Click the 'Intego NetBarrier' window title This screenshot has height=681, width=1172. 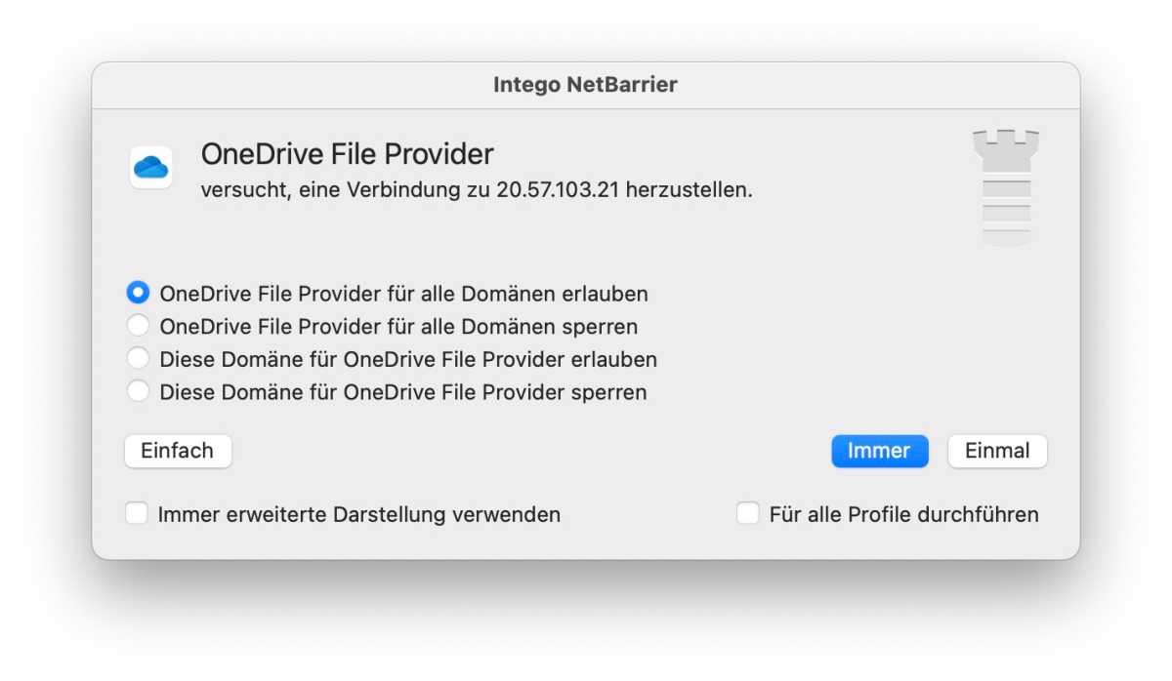pyautogui.click(x=585, y=85)
